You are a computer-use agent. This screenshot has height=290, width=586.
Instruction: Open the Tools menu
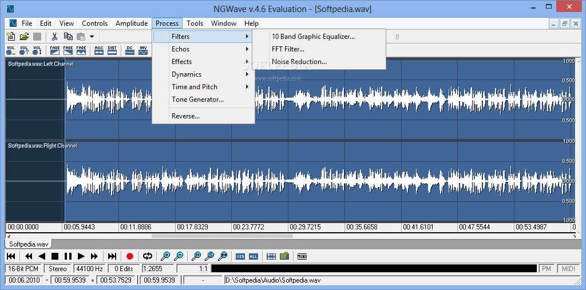coord(195,23)
